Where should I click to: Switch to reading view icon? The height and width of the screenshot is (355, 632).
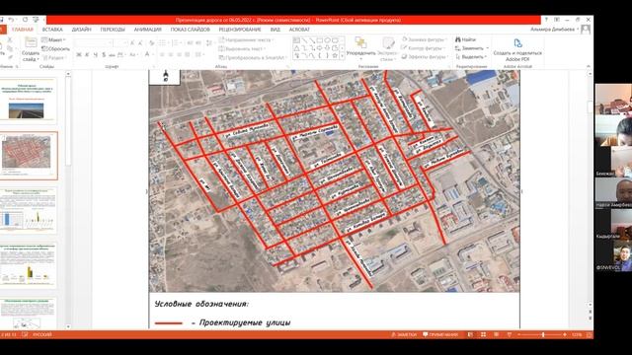point(496,334)
